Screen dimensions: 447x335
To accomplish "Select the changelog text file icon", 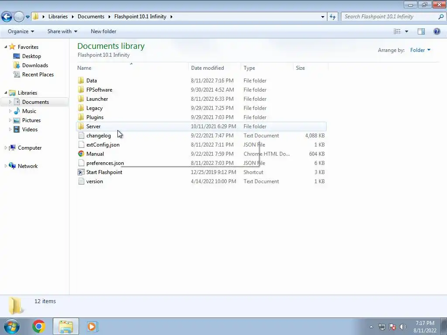I will [x=81, y=136].
